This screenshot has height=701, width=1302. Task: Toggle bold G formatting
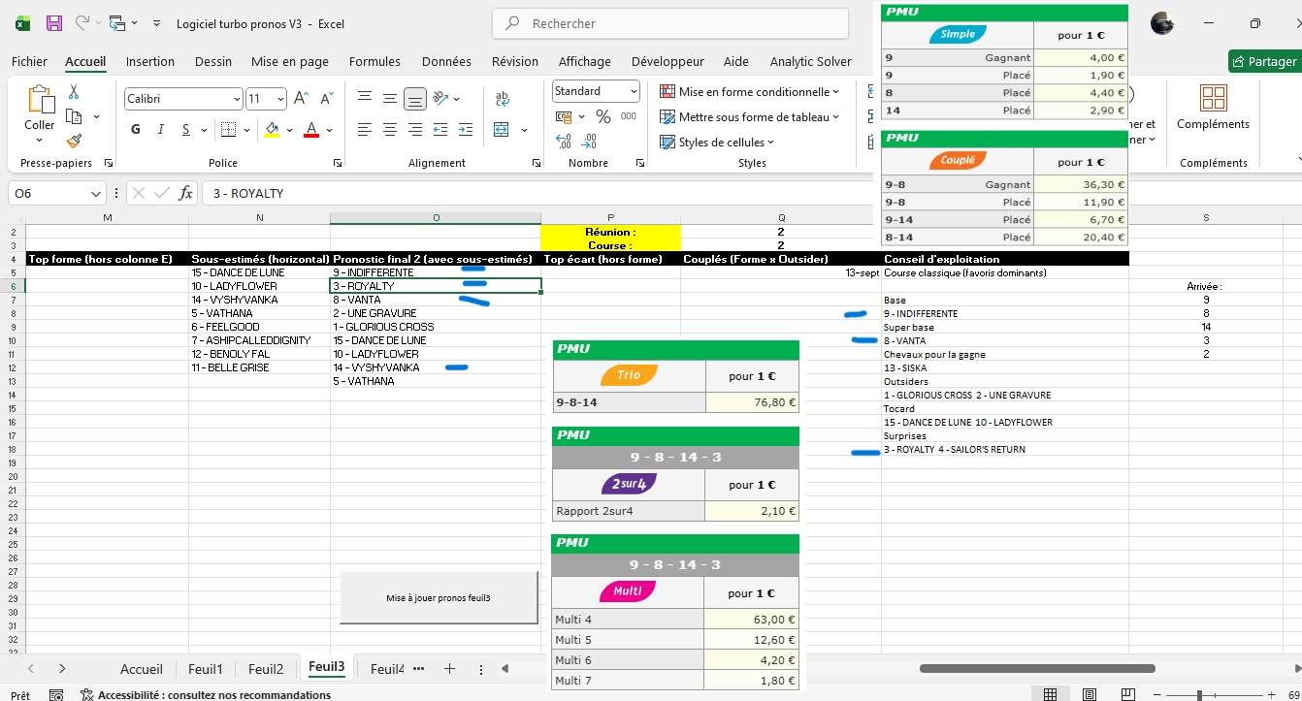[x=136, y=130]
